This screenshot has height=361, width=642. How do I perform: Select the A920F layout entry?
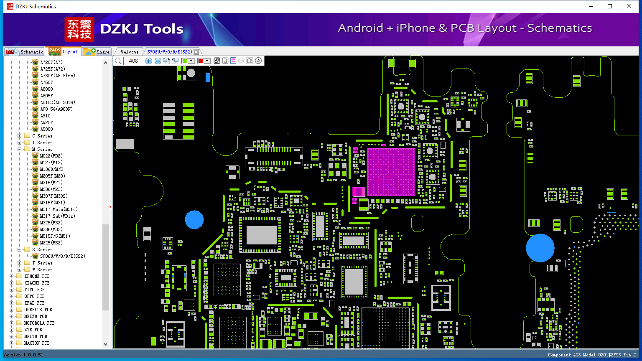46,122
